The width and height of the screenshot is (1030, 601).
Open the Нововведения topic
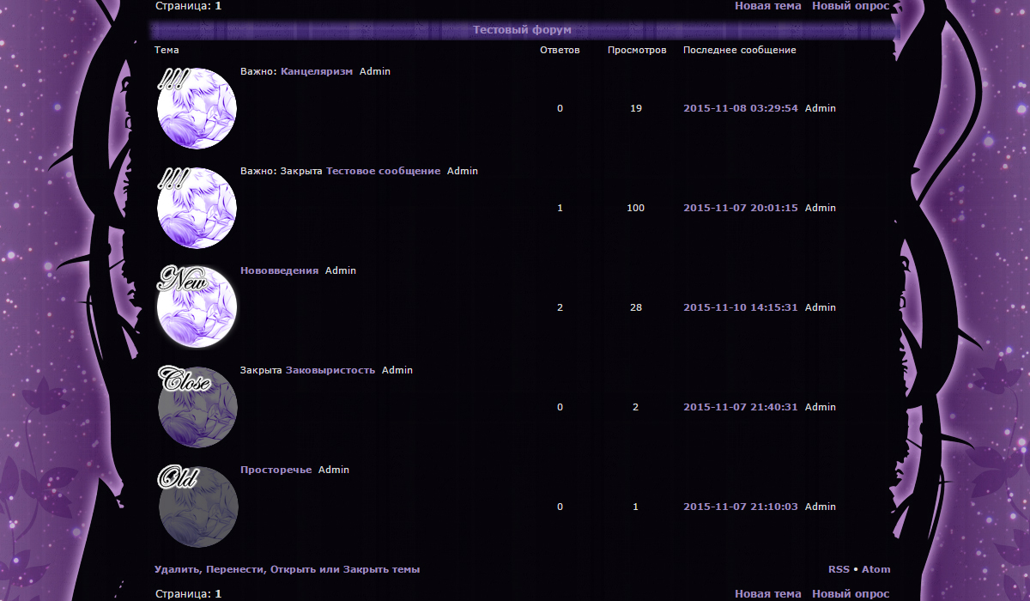tap(279, 271)
